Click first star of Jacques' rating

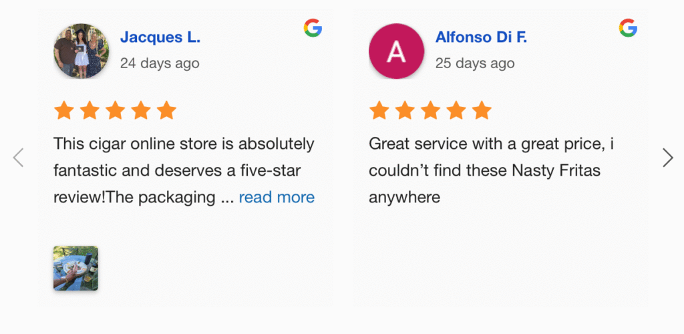click(x=64, y=110)
